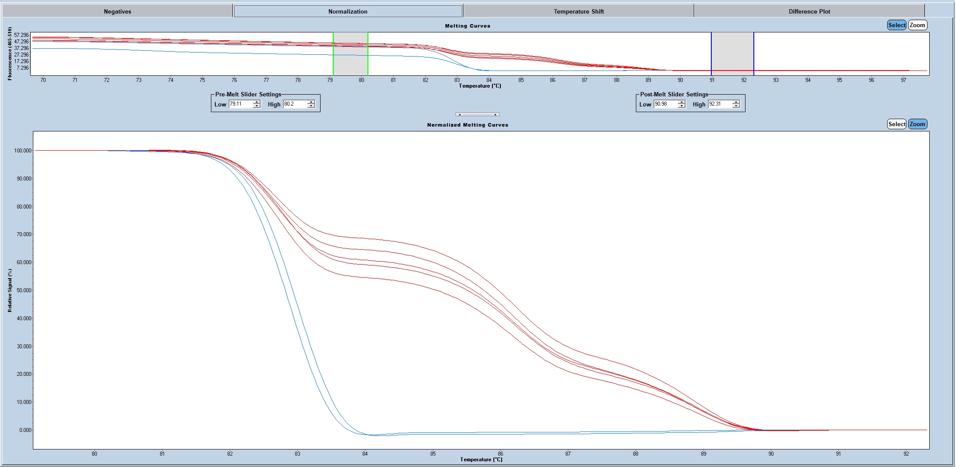Image resolution: width=956 pixels, height=467 pixels.
Task: Toggle Zoom on Normalized Melting Curves plot
Action: (x=917, y=124)
